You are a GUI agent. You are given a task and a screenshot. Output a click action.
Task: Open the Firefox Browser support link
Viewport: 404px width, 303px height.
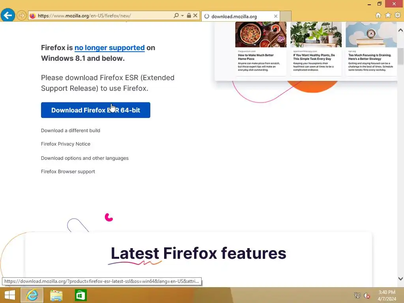(x=68, y=171)
